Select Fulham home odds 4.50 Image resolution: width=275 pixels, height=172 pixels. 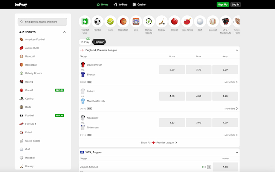coord(172,96)
